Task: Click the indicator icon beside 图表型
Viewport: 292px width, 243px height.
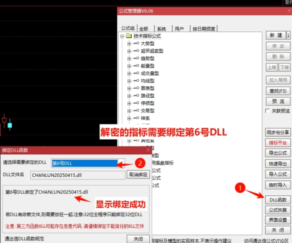Action: tap(136, 88)
